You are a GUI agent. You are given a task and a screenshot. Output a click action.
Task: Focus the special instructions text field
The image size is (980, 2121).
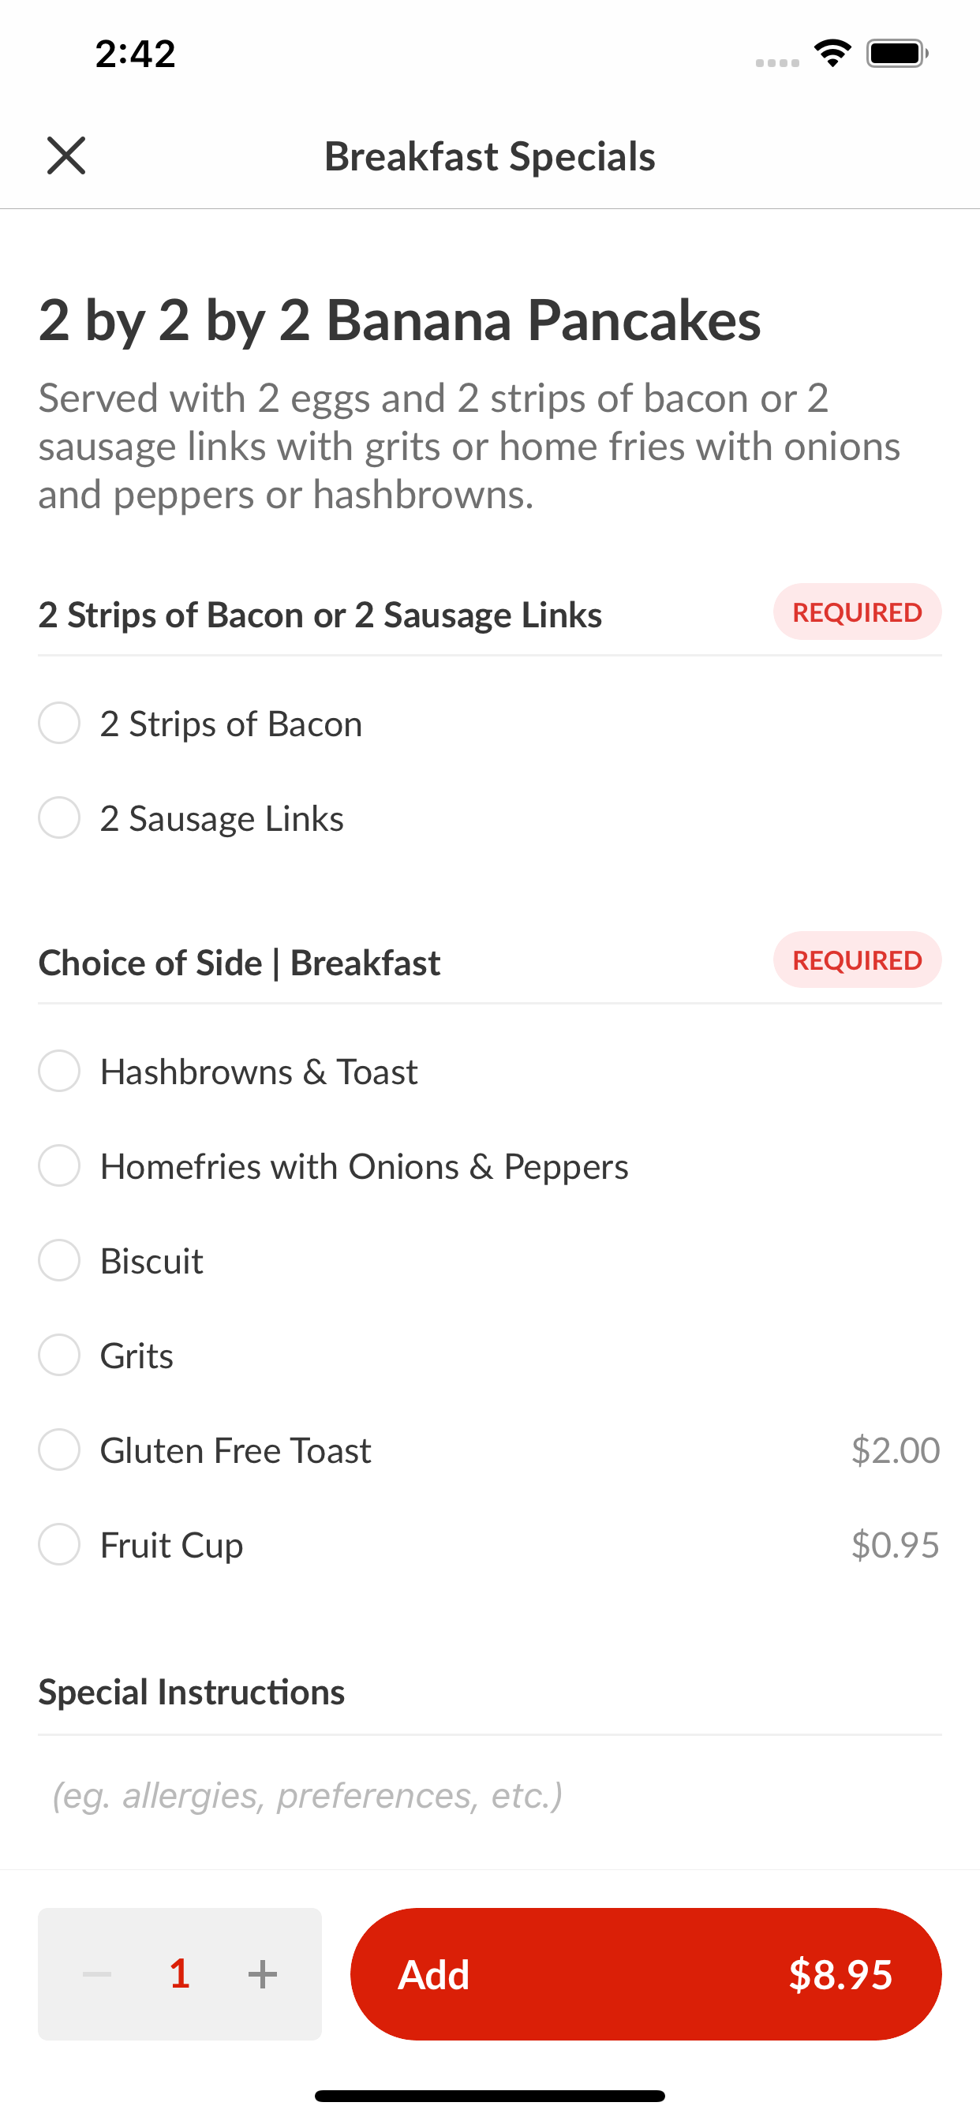click(489, 1795)
